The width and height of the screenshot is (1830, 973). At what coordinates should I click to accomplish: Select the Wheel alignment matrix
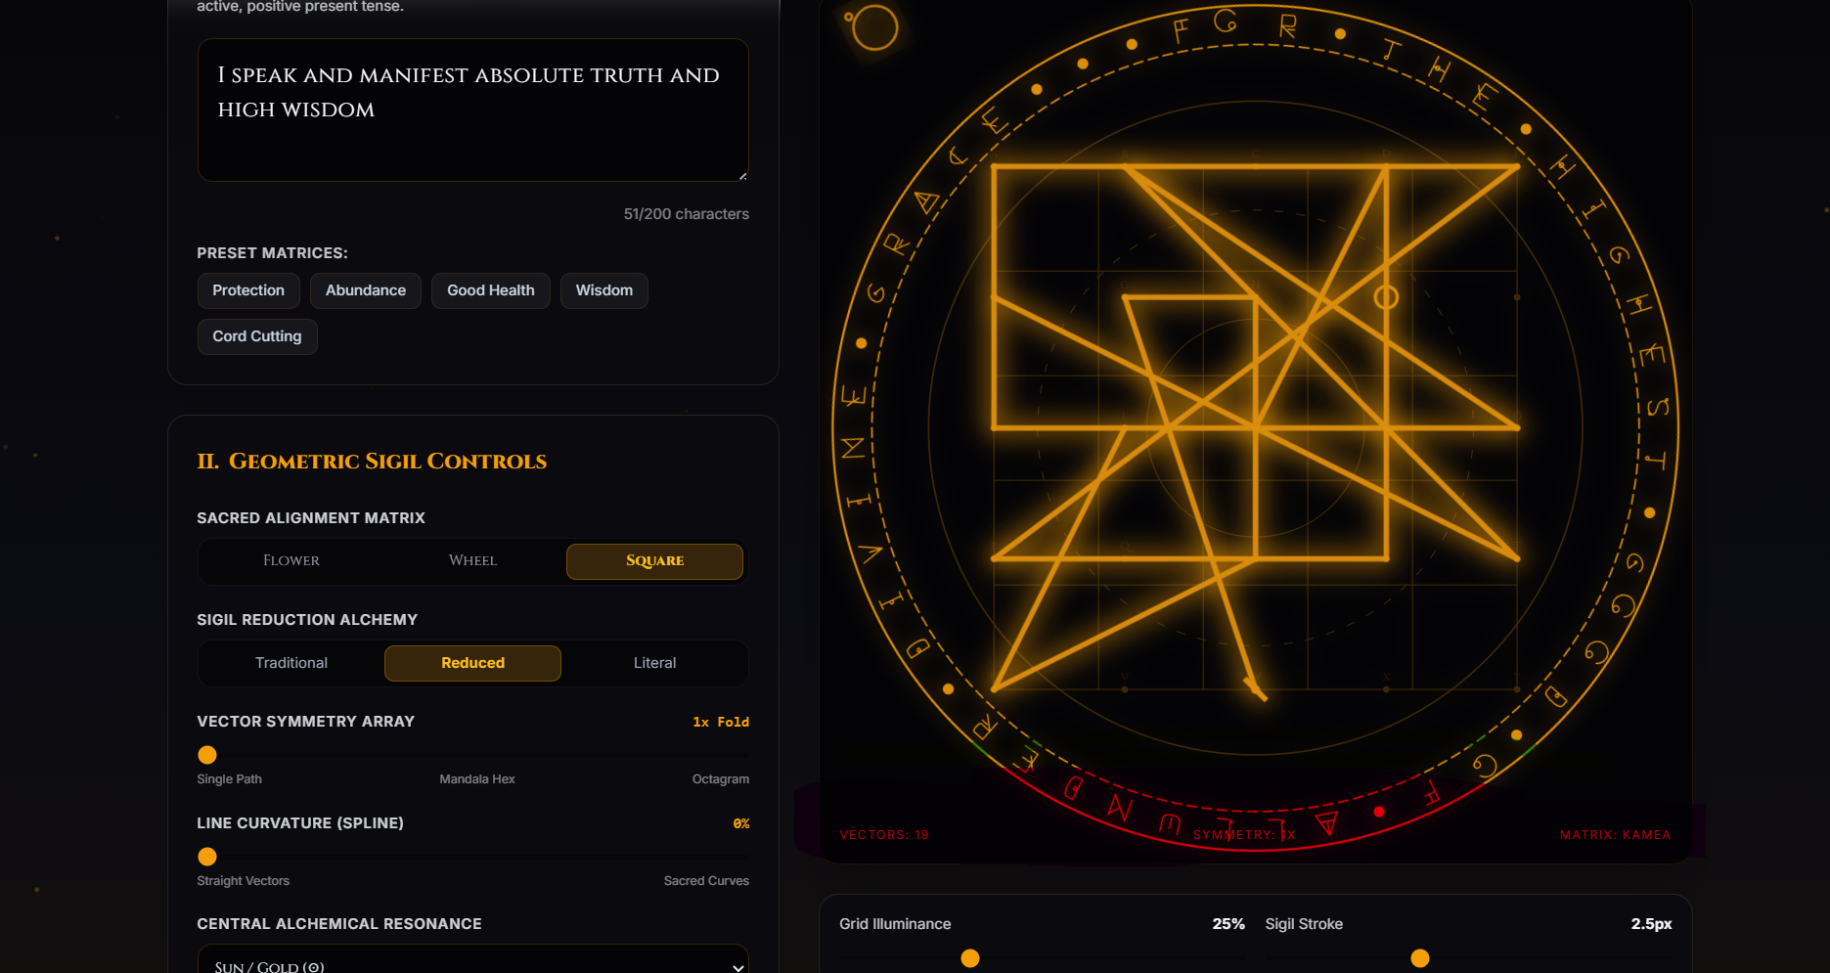(x=473, y=561)
